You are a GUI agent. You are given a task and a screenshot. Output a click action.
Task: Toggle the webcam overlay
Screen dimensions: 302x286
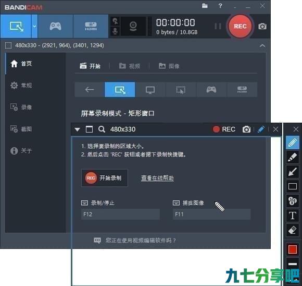(x=133, y=26)
